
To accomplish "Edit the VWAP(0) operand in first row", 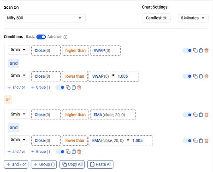I will [106, 51].
